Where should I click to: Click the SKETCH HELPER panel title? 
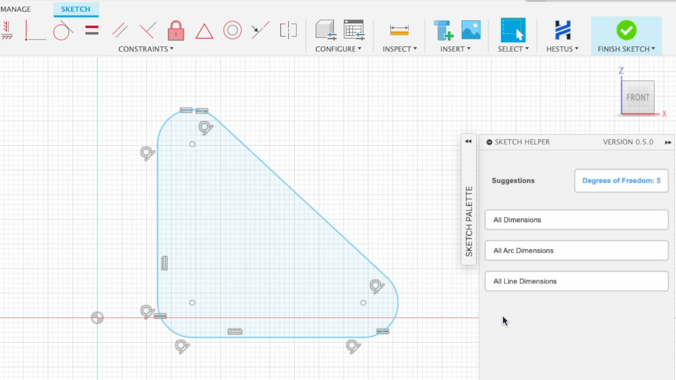pyautogui.click(x=522, y=142)
